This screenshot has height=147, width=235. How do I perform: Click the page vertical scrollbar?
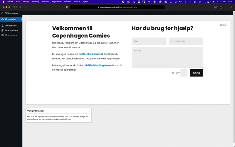point(234,76)
